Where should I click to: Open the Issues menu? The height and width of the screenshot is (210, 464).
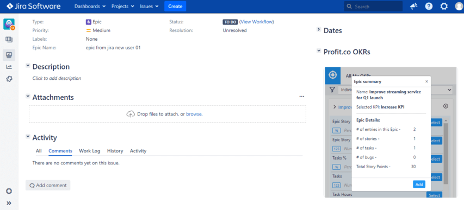click(x=149, y=6)
